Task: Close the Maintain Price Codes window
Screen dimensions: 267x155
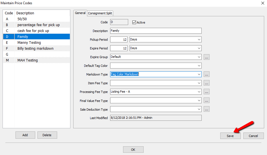Action: click(x=262, y=3)
